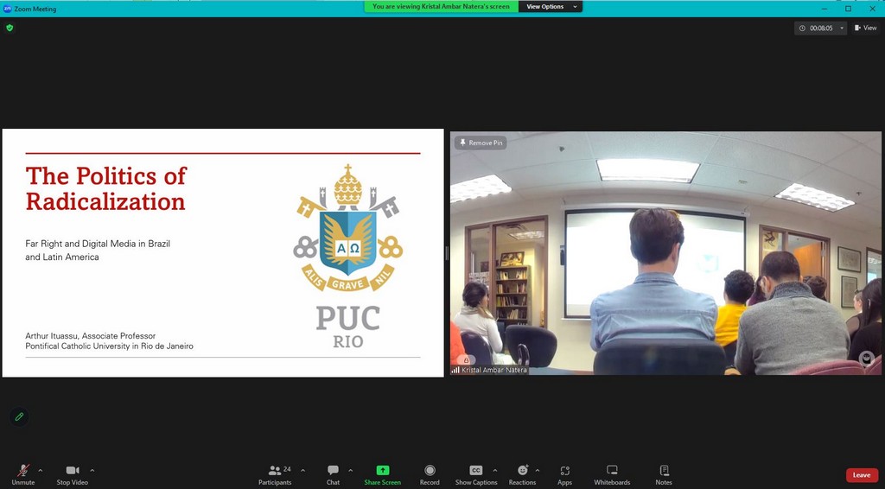Click the green encryption shield icon
This screenshot has height=489, width=885.
pos(10,28)
